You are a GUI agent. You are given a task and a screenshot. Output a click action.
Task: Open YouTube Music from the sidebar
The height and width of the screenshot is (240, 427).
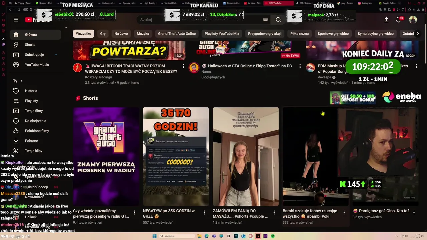click(x=35, y=65)
